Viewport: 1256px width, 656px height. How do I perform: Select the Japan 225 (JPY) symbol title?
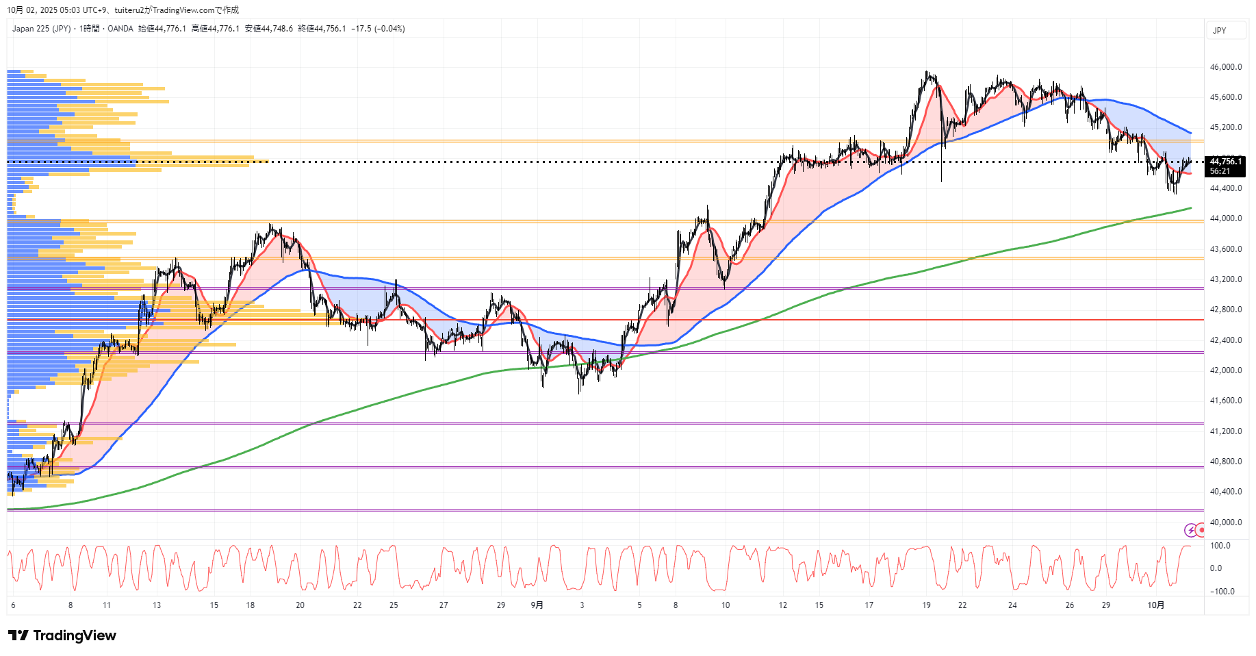coord(41,29)
